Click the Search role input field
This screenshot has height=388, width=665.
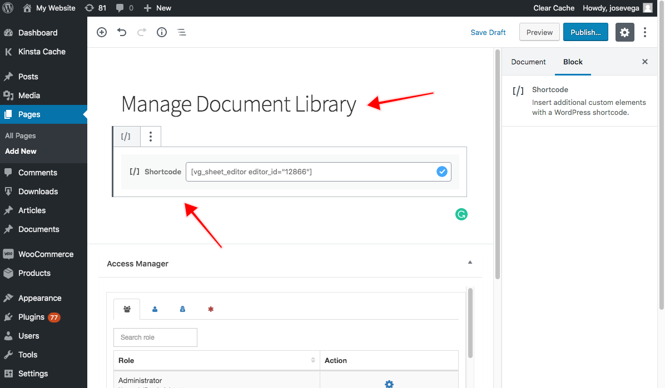click(x=155, y=337)
